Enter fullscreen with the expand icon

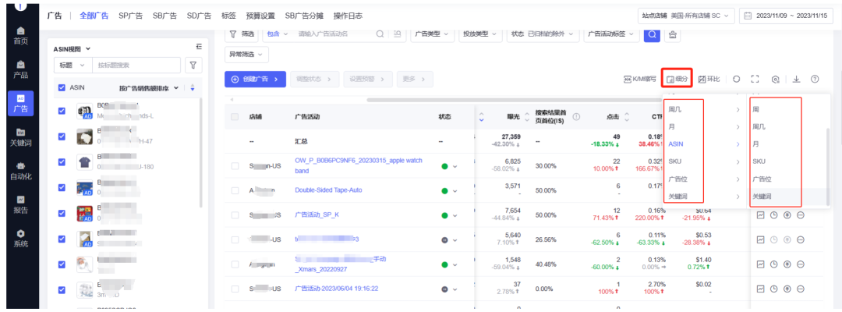[755, 79]
